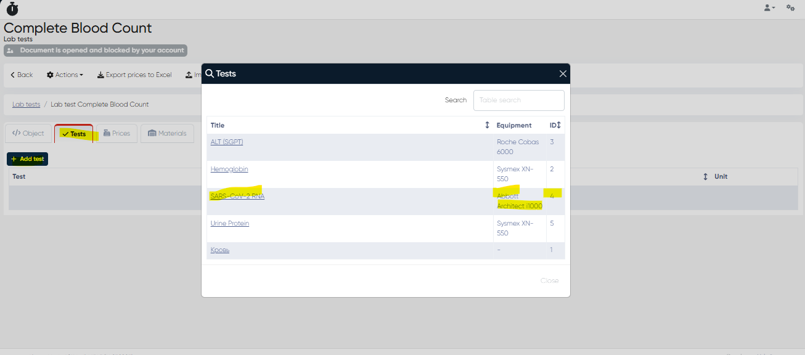Open the Lab tests breadcrumb link
The height and width of the screenshot is (355, 805).
tap(26, 104)
